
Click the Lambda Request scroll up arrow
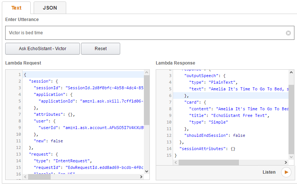click(146, 73)
